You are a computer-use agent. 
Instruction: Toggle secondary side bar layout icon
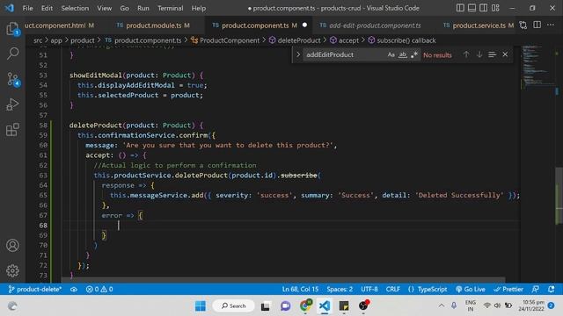click(484, 8)
